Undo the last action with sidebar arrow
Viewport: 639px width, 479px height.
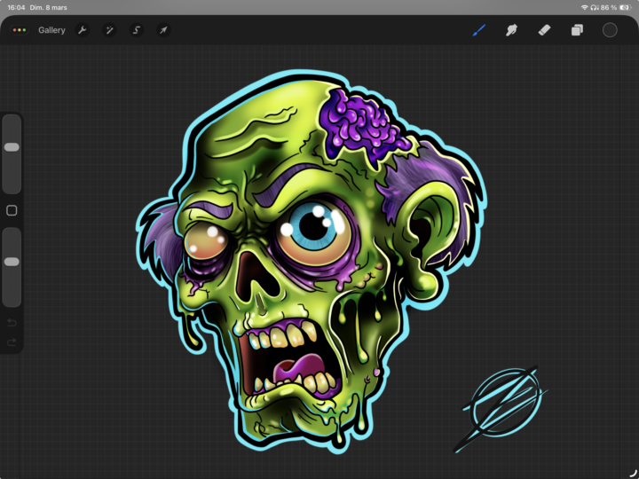tap(12, 322)
